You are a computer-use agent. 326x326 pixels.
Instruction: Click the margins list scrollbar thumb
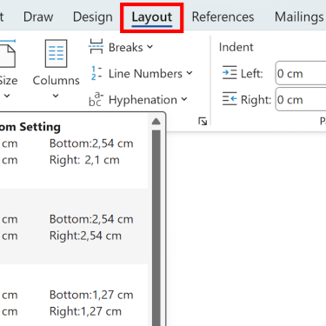[156, 228]
